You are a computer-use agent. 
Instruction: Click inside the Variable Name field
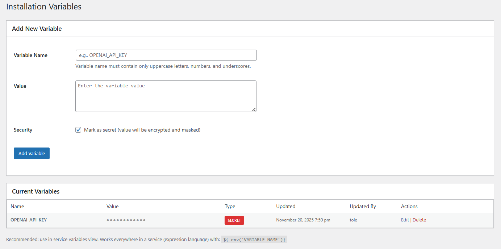pyautogui.click(x=166, y=55)
